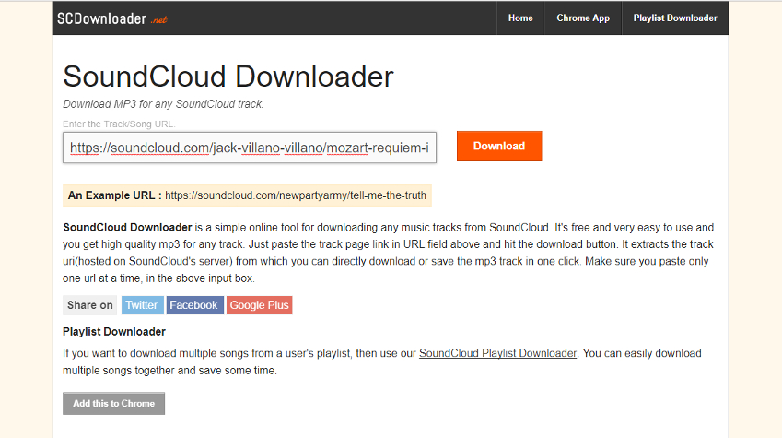Click the Track/Song URL input field
This screenshot has width=782, height=438.
click(250, 148)
